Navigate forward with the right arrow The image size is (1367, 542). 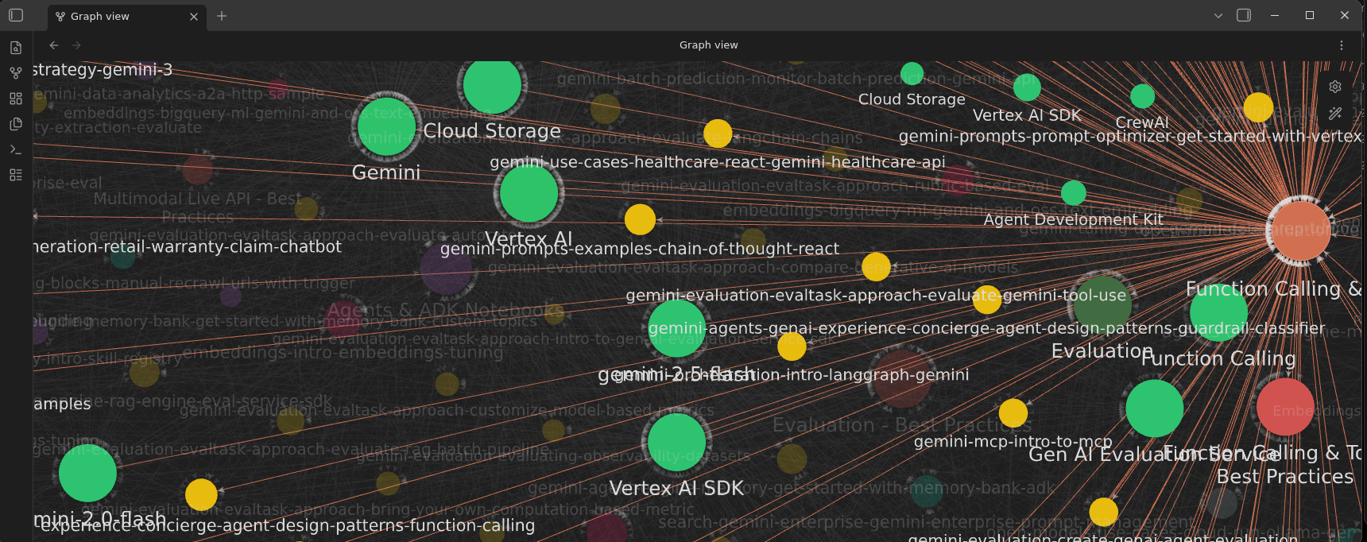76,45
